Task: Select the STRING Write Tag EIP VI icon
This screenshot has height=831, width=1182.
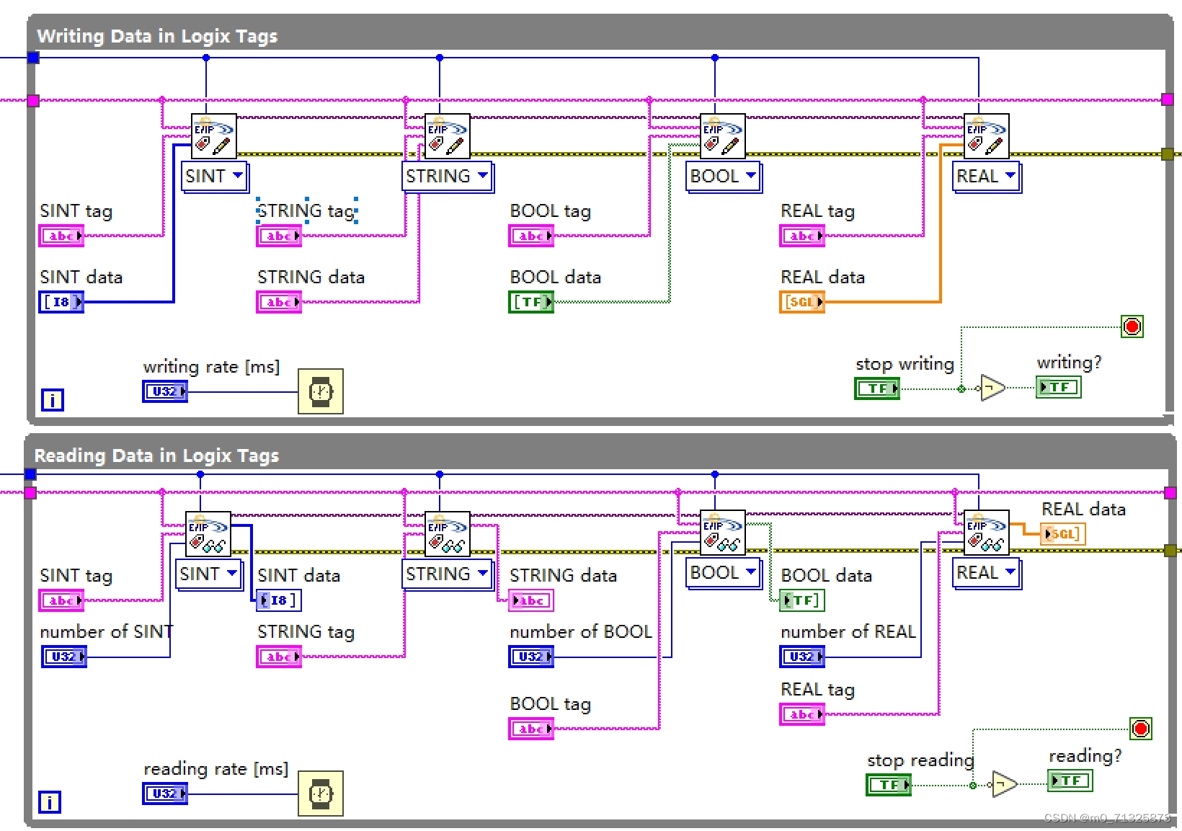Action: pyautogui.click(x=448, y=138)
